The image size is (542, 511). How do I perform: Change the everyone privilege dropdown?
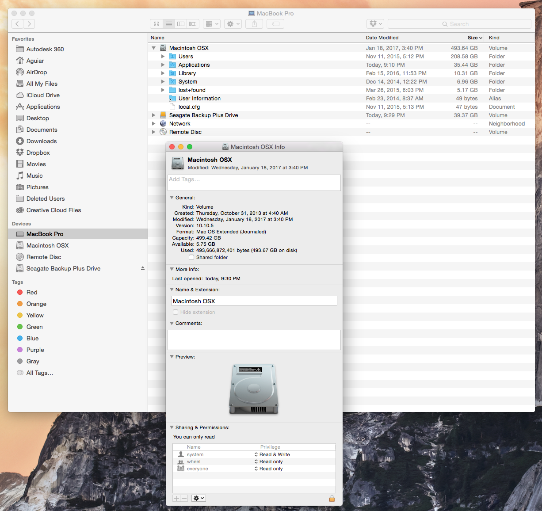tap(269, 469)
